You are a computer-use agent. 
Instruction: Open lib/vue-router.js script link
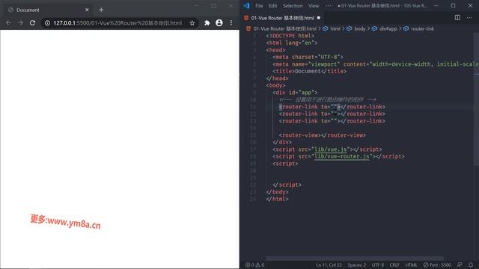[342, 156]
